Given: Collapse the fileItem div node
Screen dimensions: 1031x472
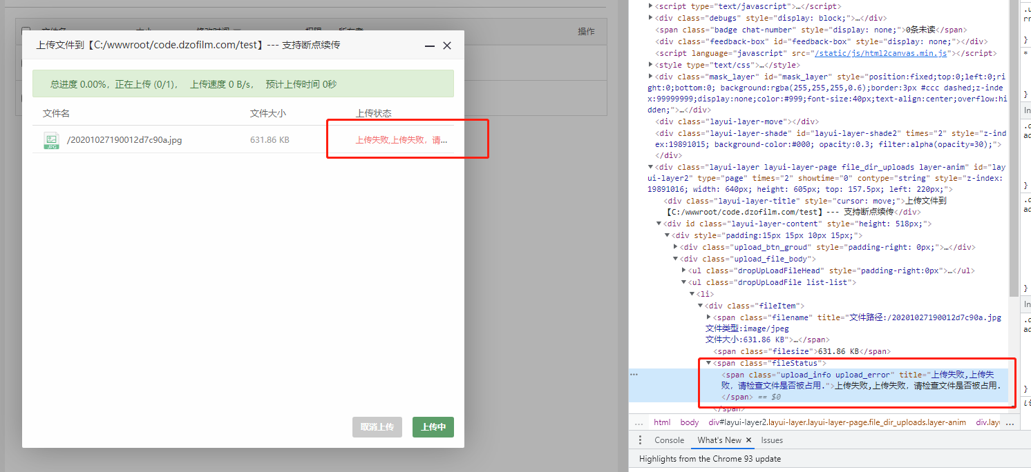Looking at the screenshot, I should (700, 306).
